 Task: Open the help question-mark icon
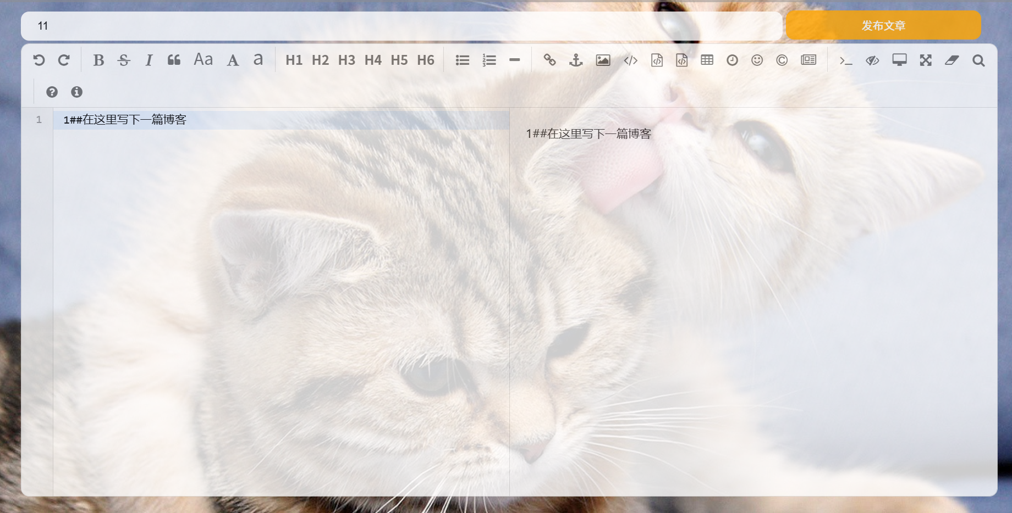52,92
